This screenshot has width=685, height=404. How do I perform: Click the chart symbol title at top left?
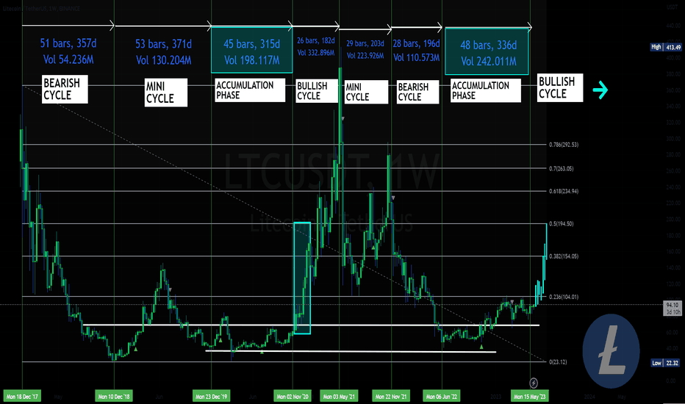pyautogui.click(x=42, y=9)
